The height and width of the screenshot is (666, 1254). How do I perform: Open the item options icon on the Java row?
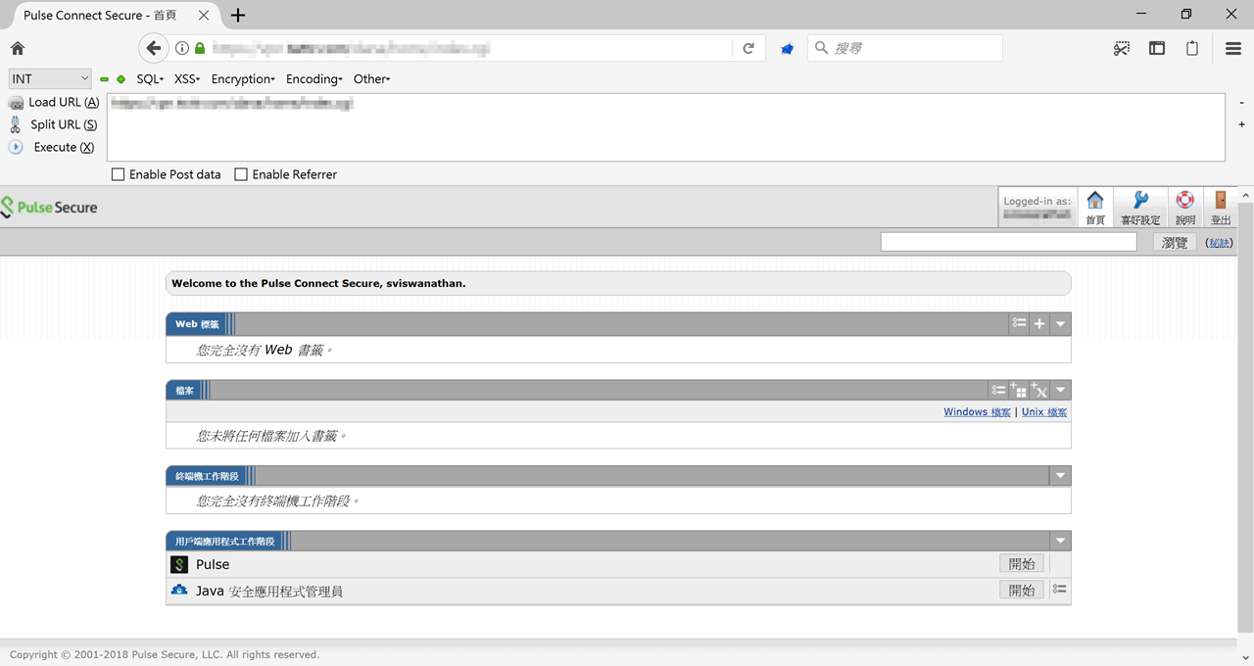pyautogui.click(x=1059, y=590)
